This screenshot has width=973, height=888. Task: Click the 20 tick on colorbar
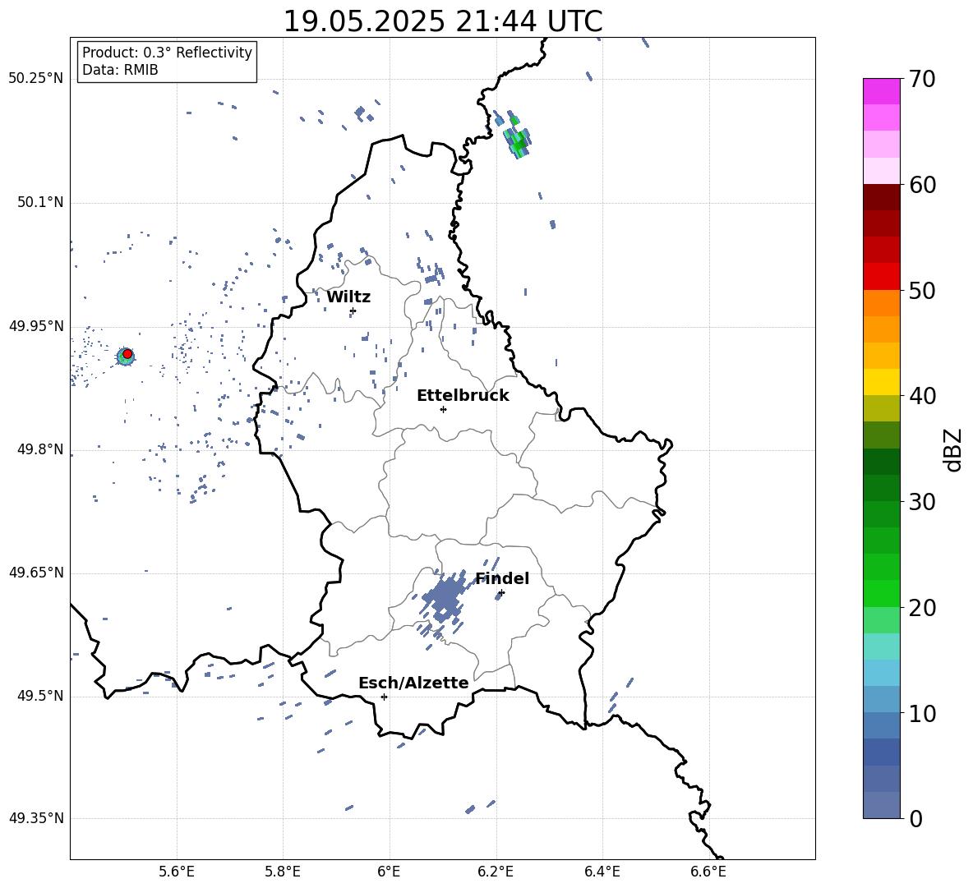click(922, 608)
